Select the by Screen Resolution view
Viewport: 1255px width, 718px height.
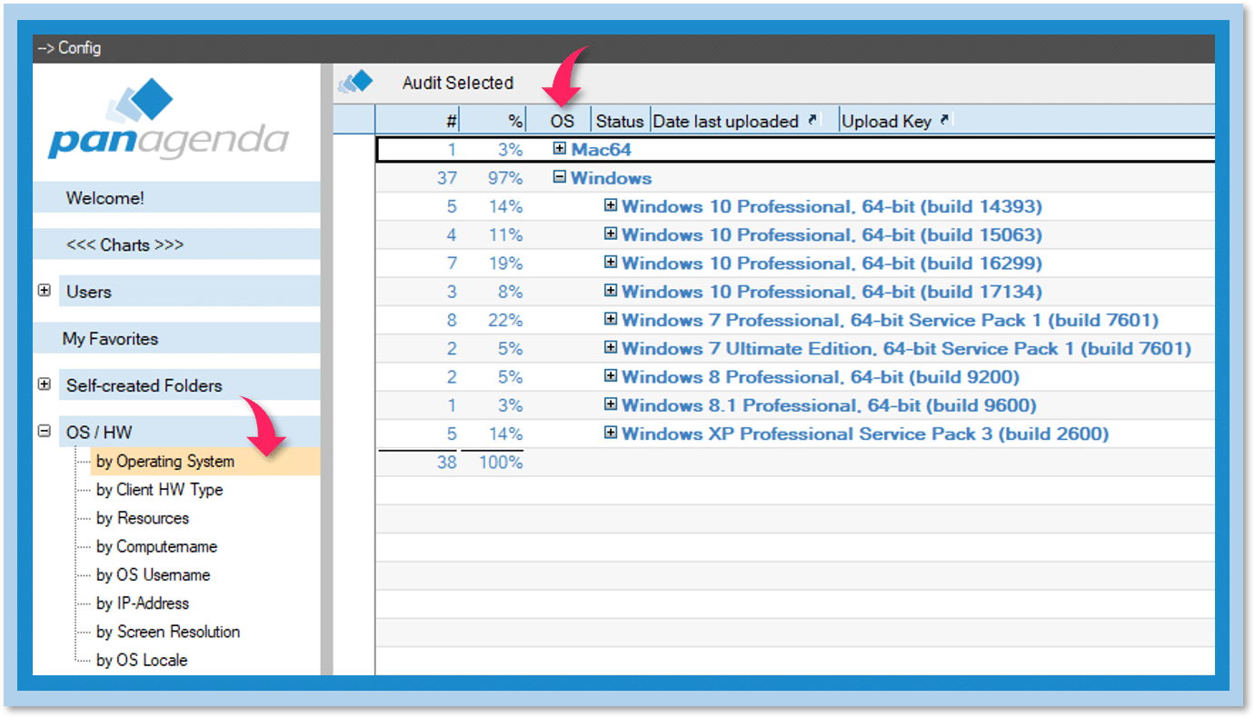coord(168,632)
